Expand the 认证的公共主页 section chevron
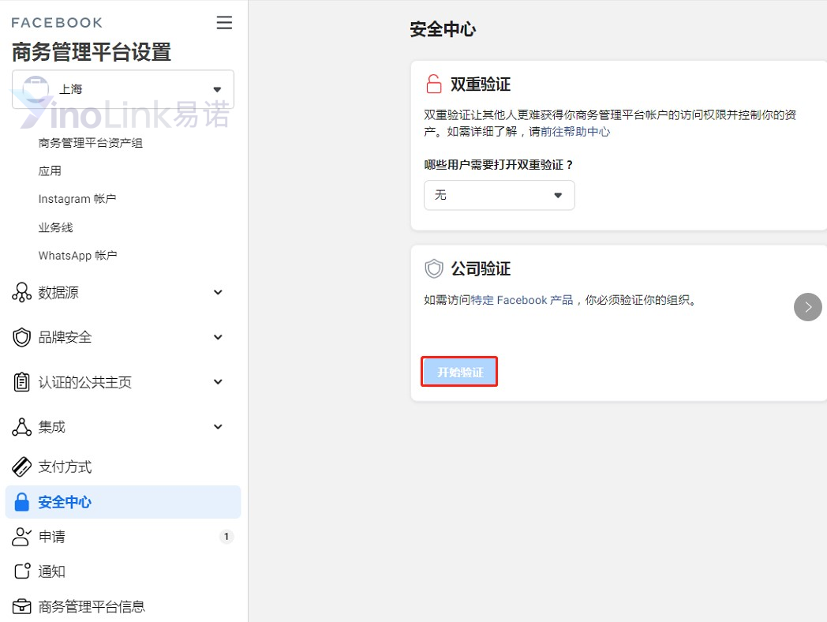The height and width of the screenshot is (622, 827). point(218,382)
